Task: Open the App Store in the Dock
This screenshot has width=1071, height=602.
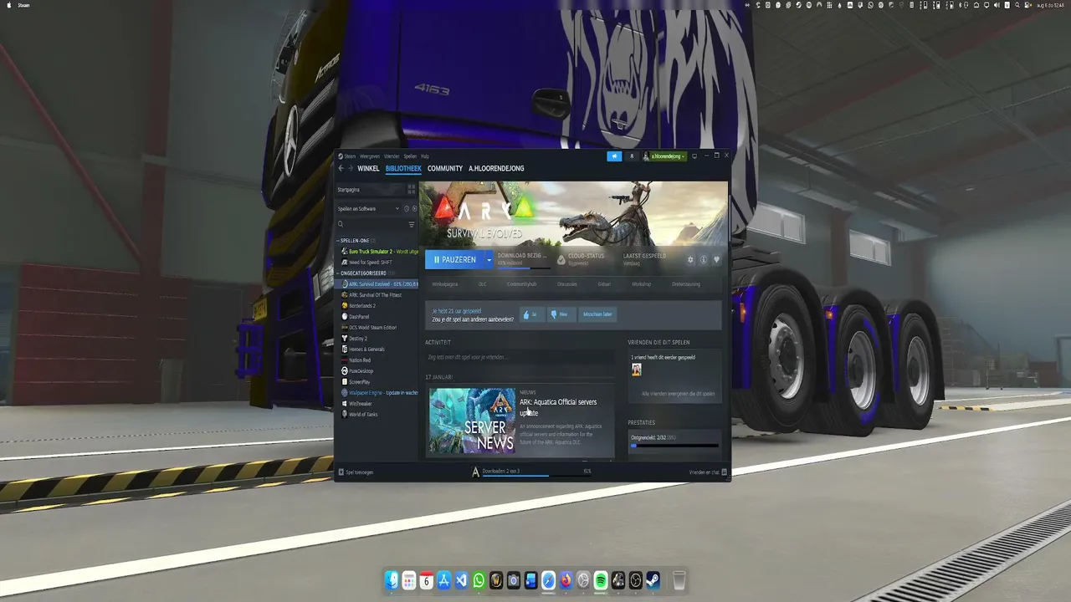Action: coord(444,580)
